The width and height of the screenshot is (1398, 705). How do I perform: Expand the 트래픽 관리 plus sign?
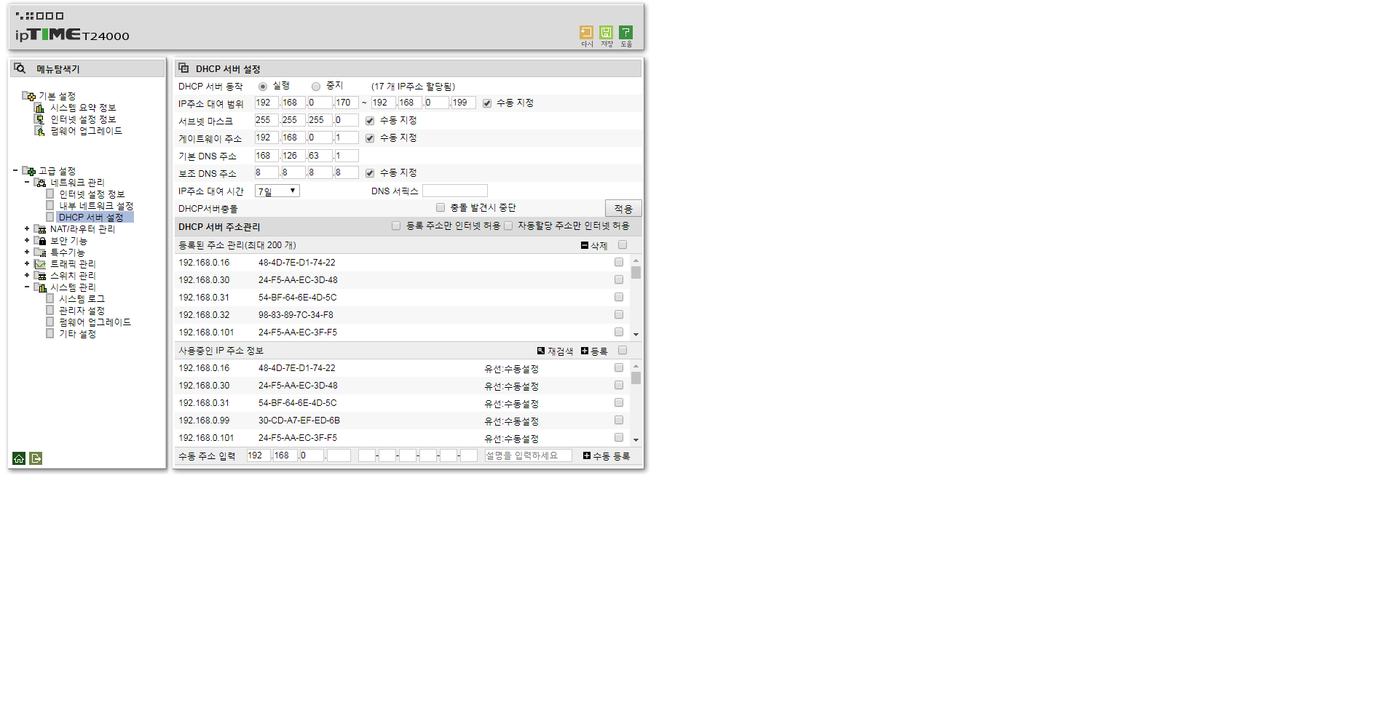(x=27, y=263)
